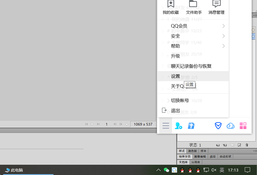Image resolution: width=257 pixels, height=175 pixels.
Task: Click the new/duplicate state icon
Action: point(239,145)
